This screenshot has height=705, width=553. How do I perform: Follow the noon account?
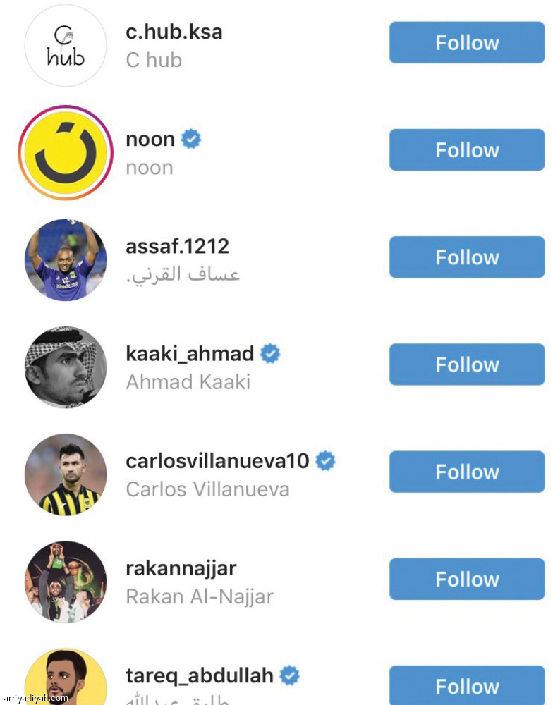pyautogui.click(x=467, y=150)
